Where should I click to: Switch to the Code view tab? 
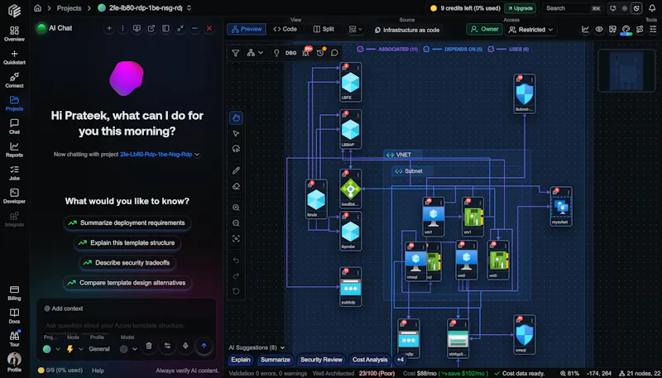tap(285, 29)
